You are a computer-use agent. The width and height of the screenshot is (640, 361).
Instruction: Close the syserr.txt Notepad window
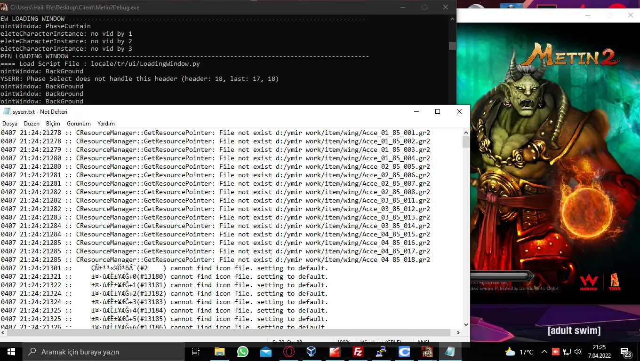459,111
